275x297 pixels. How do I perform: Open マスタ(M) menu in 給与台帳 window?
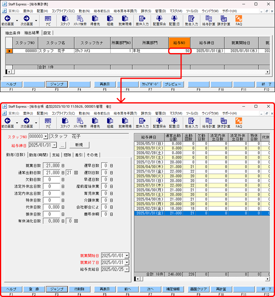(x=176, y=113)
